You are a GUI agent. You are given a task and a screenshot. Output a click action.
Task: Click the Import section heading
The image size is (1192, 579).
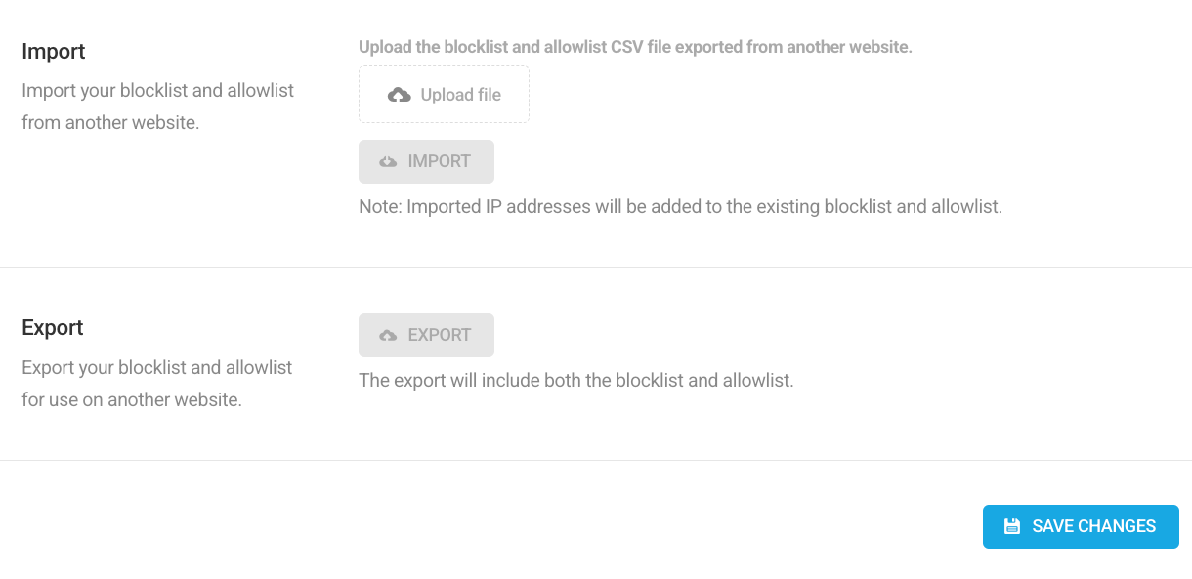tap(53, 51)
